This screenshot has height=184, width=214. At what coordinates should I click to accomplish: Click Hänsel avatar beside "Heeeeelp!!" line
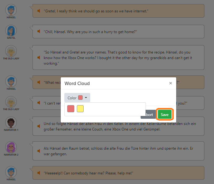[11, 172]
